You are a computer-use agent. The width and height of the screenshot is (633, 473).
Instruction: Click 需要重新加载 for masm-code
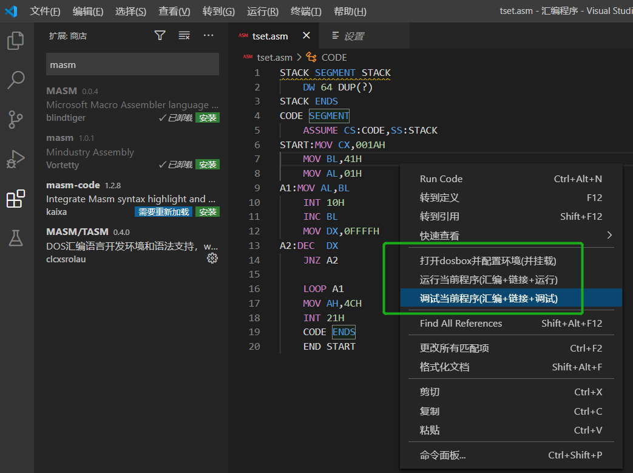(164, 212)
